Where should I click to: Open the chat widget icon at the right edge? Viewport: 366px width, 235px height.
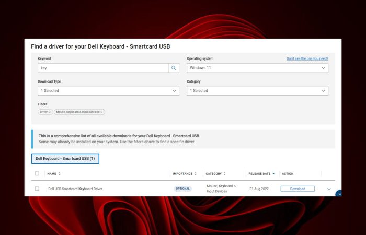pyautogui.click(x=339, y=194)
